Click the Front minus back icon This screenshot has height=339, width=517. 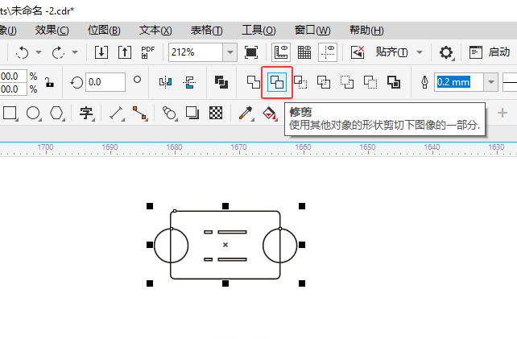347,82
